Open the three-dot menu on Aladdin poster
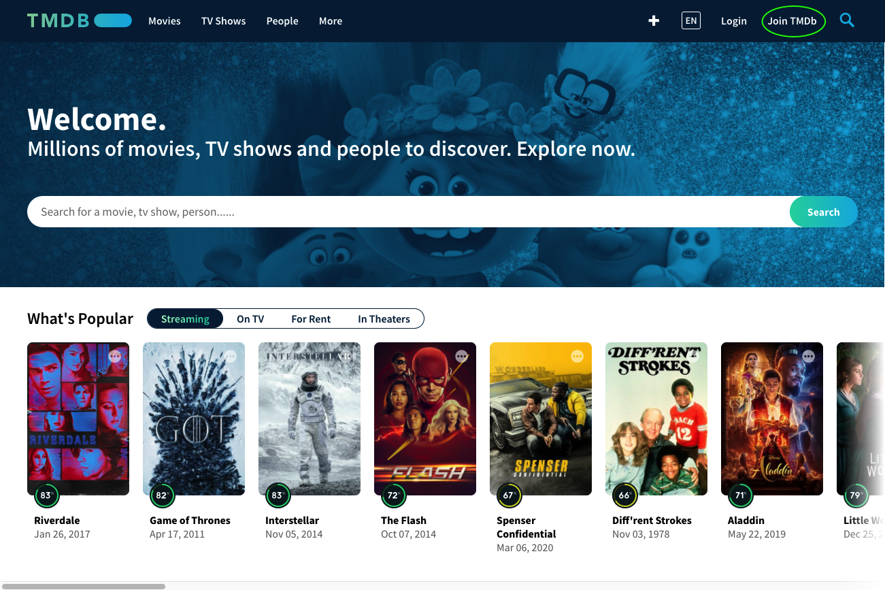Screen dimensions: 885x590 coord(808,356)
